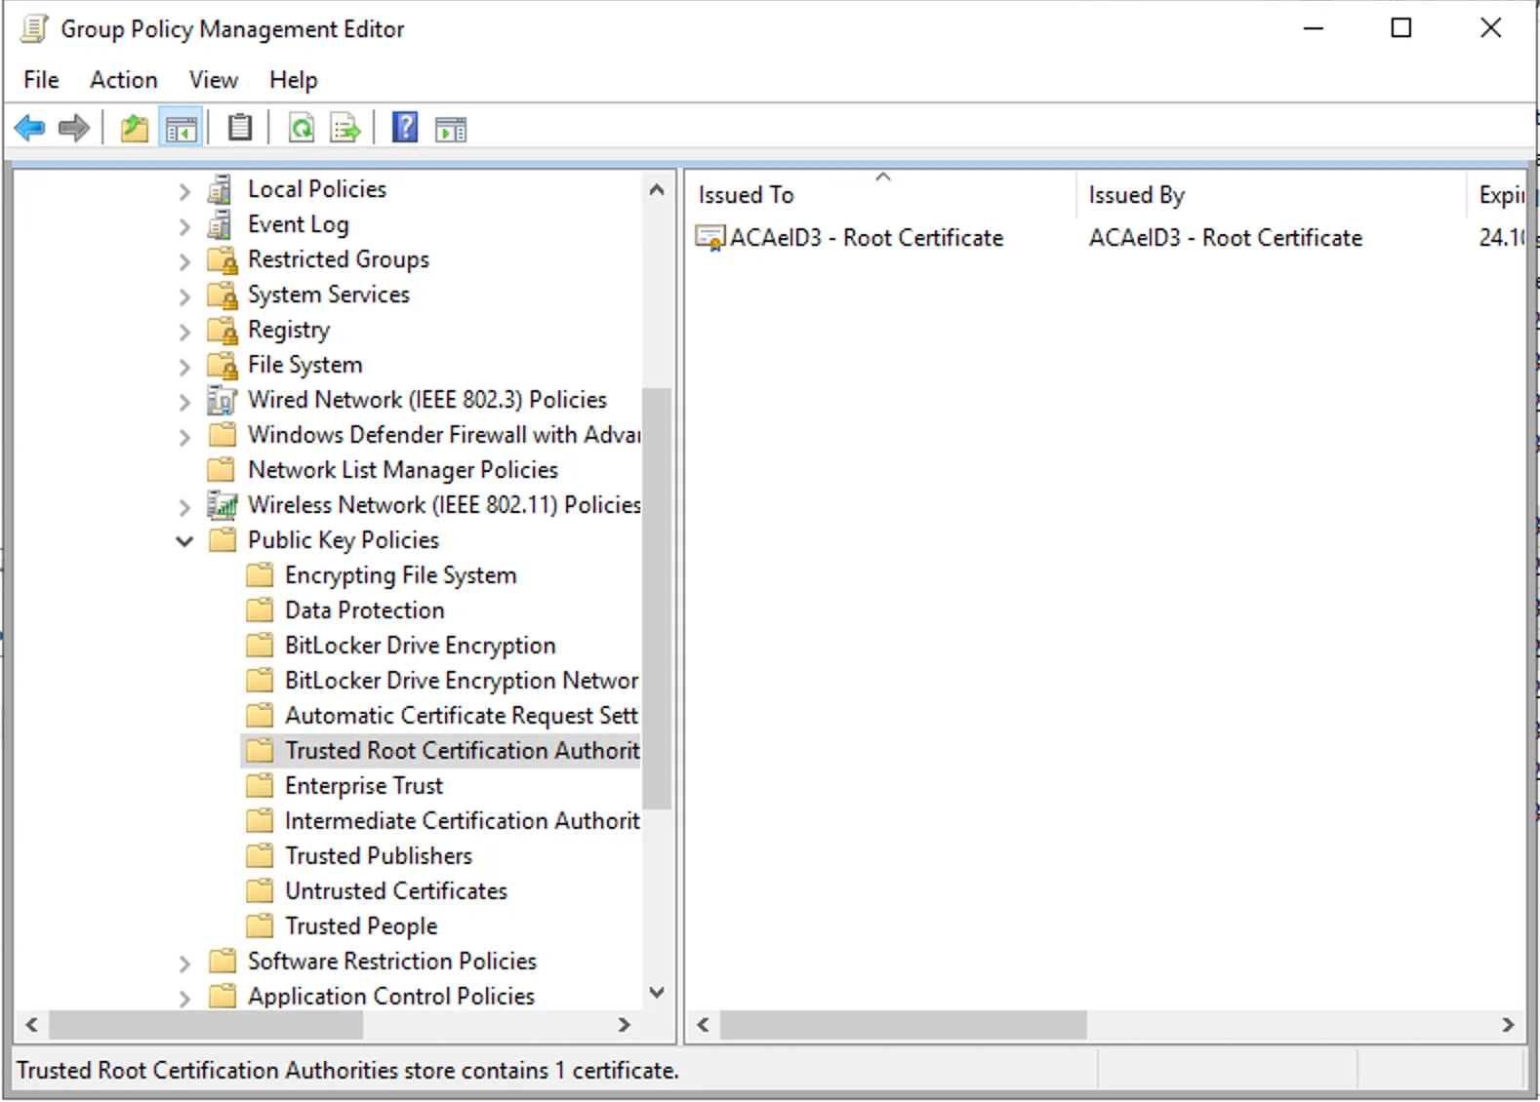Expand Wireless Network (IEEE 802.11) Policies
Image resolution: width=1540 pixels, height=1102 pixels.
(184, 507)
